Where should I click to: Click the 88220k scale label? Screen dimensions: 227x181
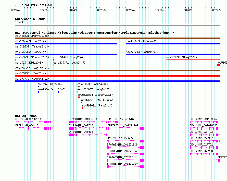coord(16,10)
